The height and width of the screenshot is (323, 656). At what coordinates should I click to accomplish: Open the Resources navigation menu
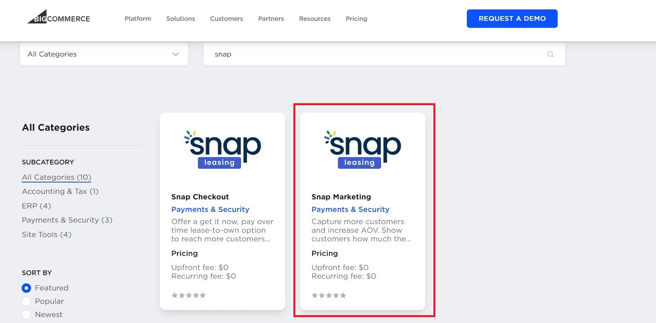click(x=315, y=18)
